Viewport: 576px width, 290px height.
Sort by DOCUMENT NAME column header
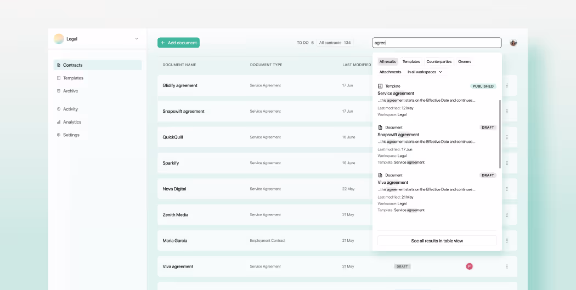pyautogui.click(x=179, y=65)
